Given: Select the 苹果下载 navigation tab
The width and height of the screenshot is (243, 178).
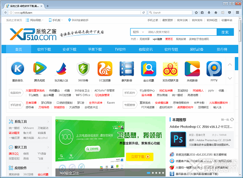Looking at the screenshot, I should point(95,49).
